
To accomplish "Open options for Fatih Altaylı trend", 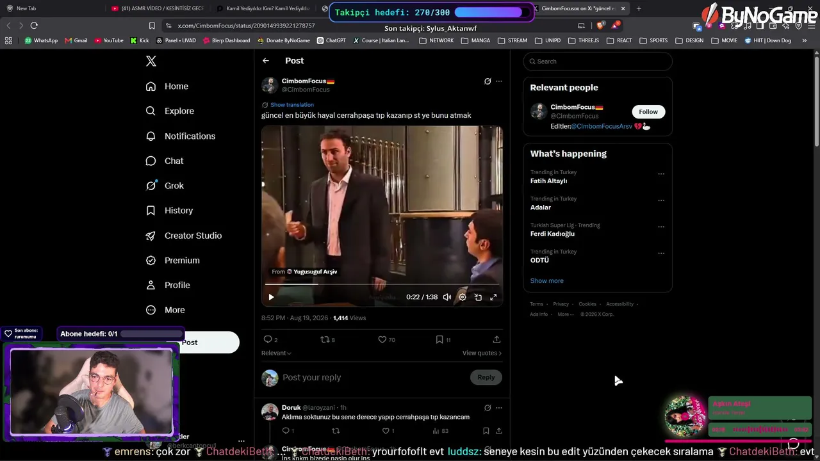I will (661, 174).
